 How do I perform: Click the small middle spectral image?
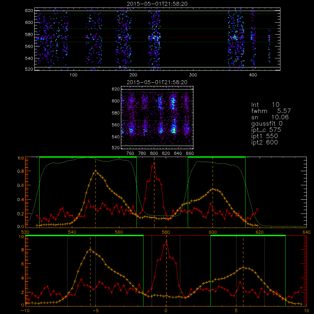tap(157, 117)
